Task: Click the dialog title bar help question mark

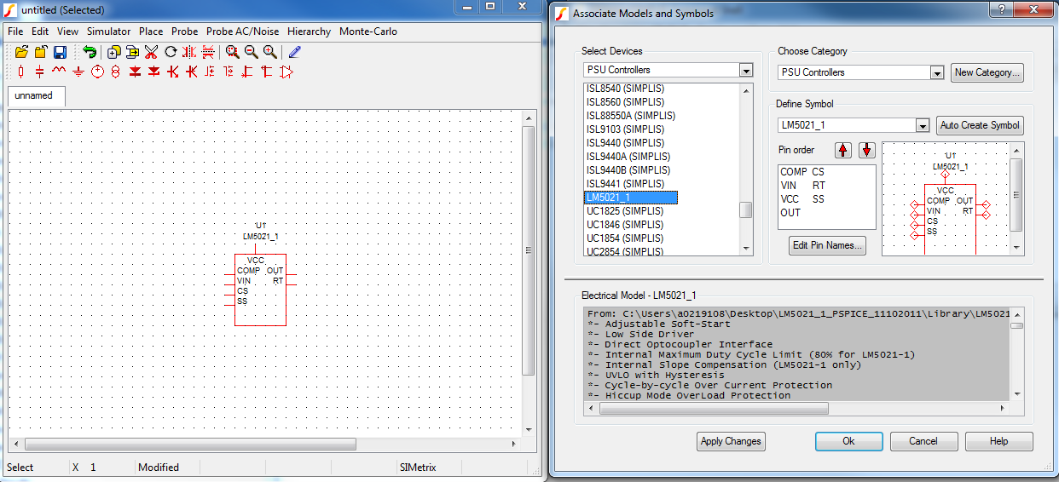Action: click(x=1001, y=9)
